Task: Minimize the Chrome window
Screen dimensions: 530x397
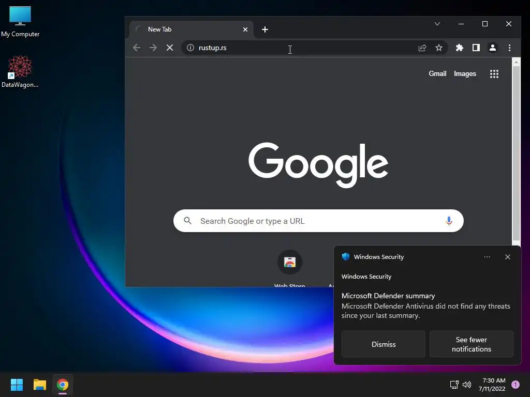Action: point(461,24)
